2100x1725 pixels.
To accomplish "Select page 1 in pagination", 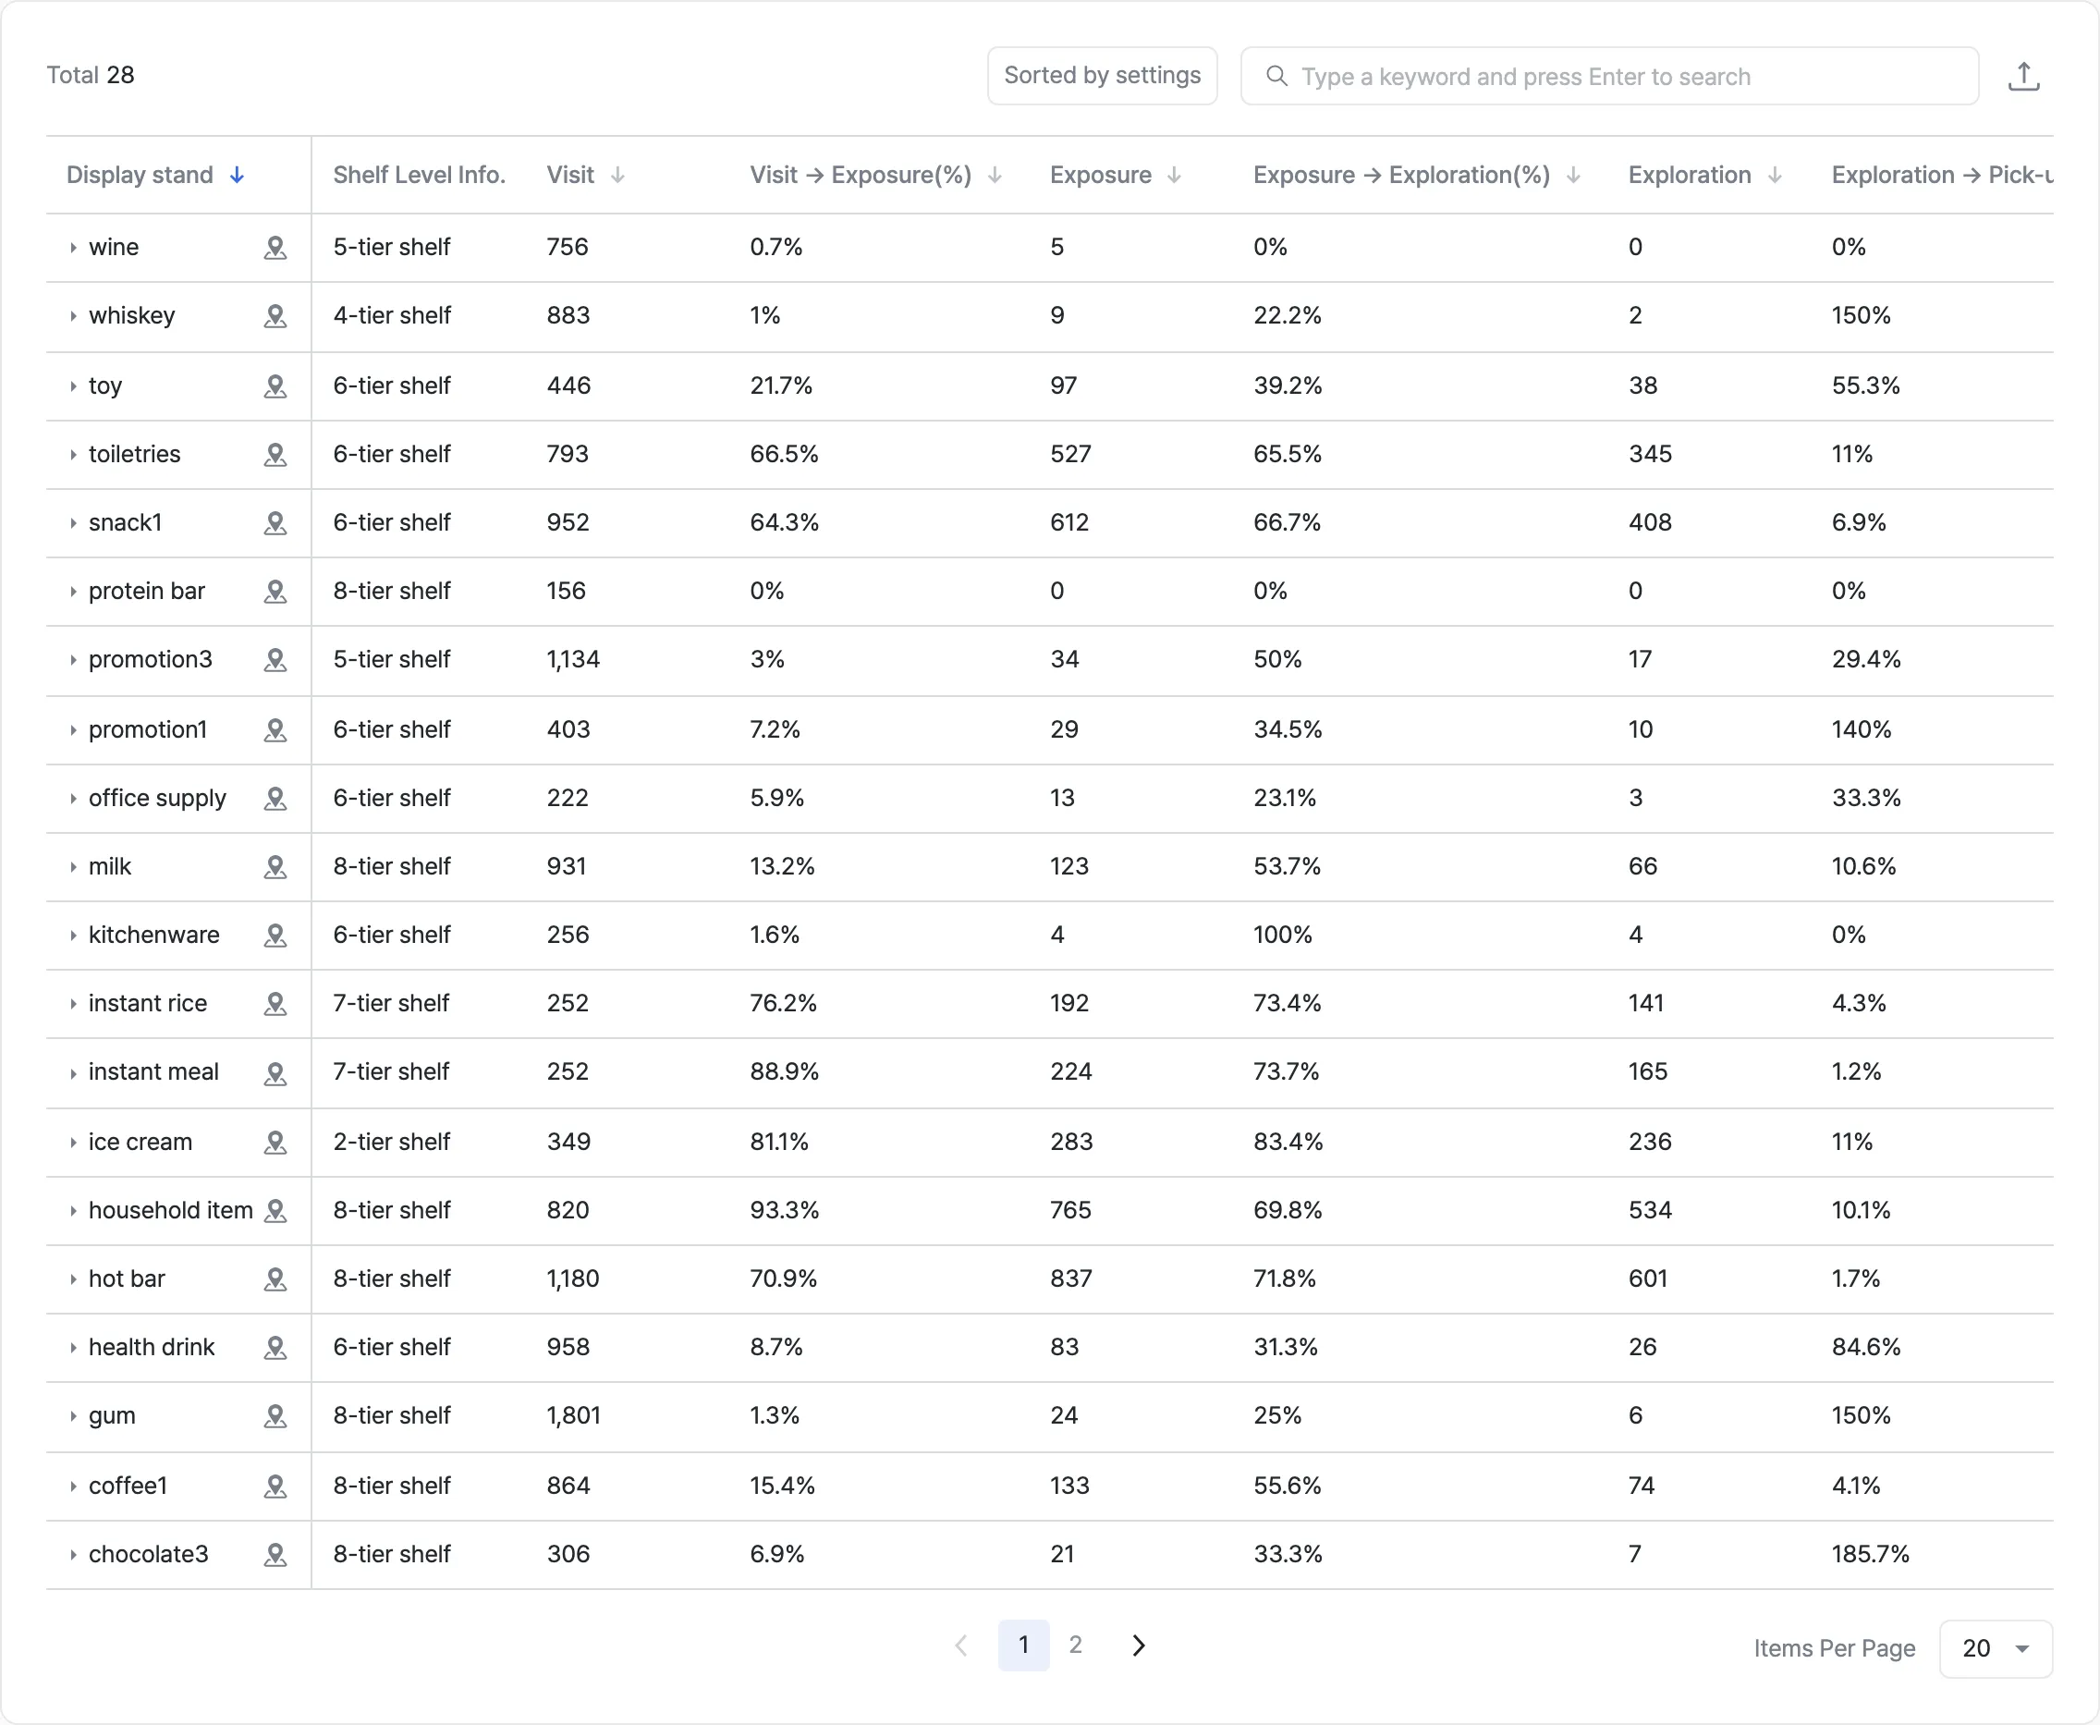I will (1023, 1645).
